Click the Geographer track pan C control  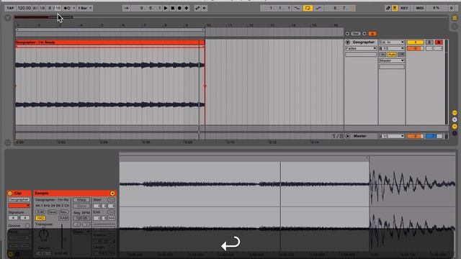click(434, 48)
